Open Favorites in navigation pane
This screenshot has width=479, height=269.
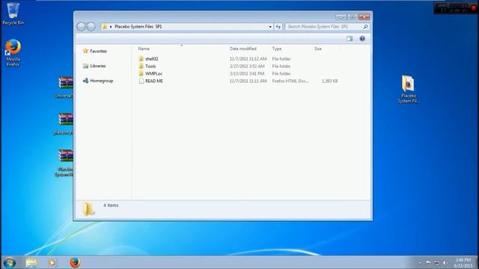point(95,52)
